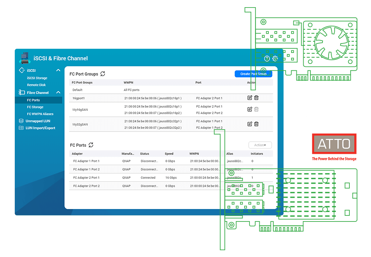This screenshot has width=371, height=257.
Task: Click the help question mark icon
Action: 267,59
